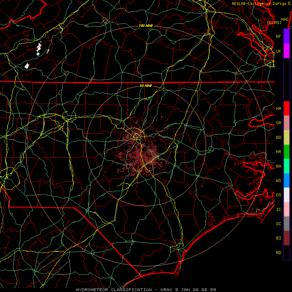The height and width of the screenshot is (292, 292).
Task: Click the HR green legend swatch
Action: (286, 152)
